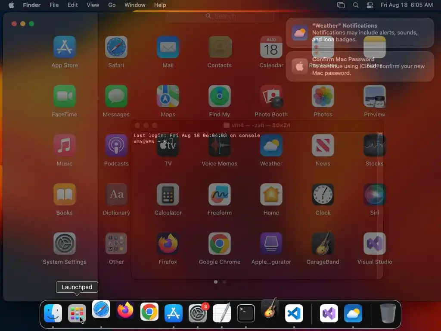Open Trash in the Dock
The width and height of the screenshot is (441, 331).
388,313
